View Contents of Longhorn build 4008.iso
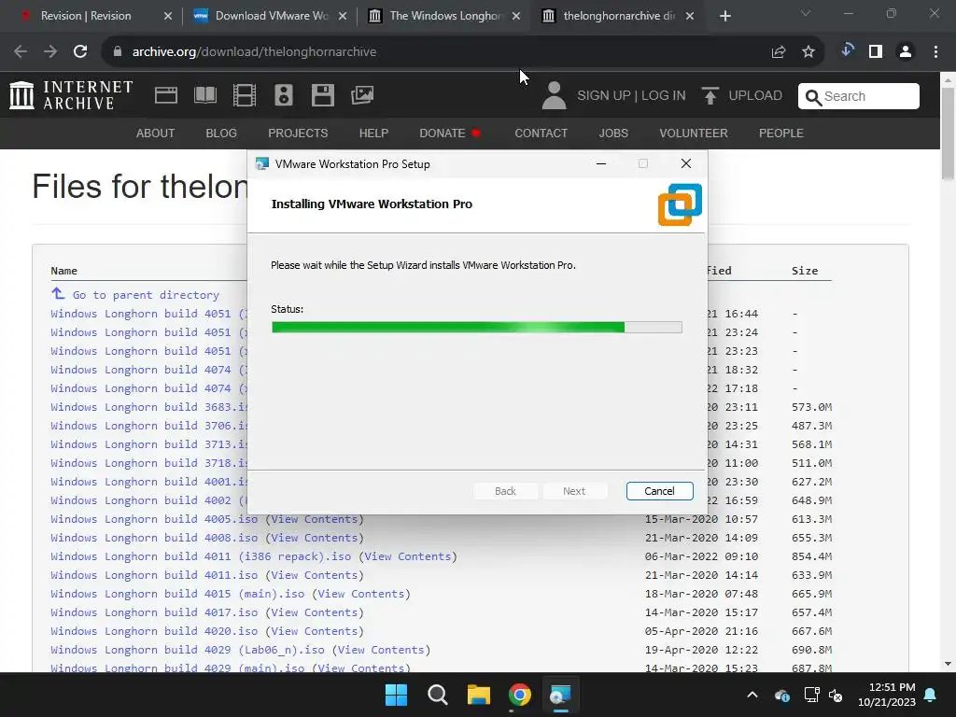 pyautogui.click(x=315, y=538)
